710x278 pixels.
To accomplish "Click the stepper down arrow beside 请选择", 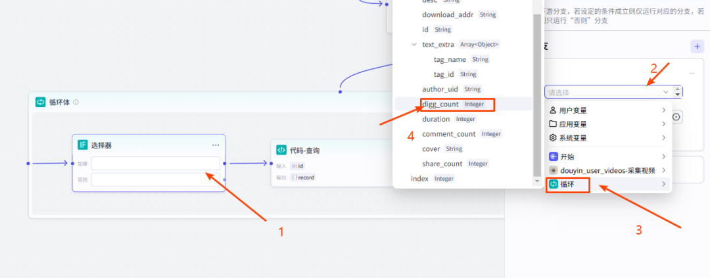I will click(x=677, y=95).
